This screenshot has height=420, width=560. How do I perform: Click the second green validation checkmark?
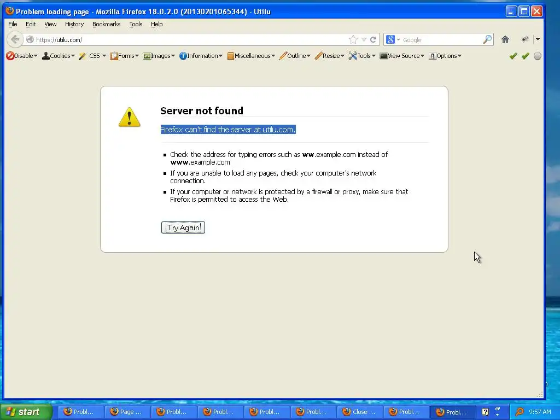click(x=526, y=56)
